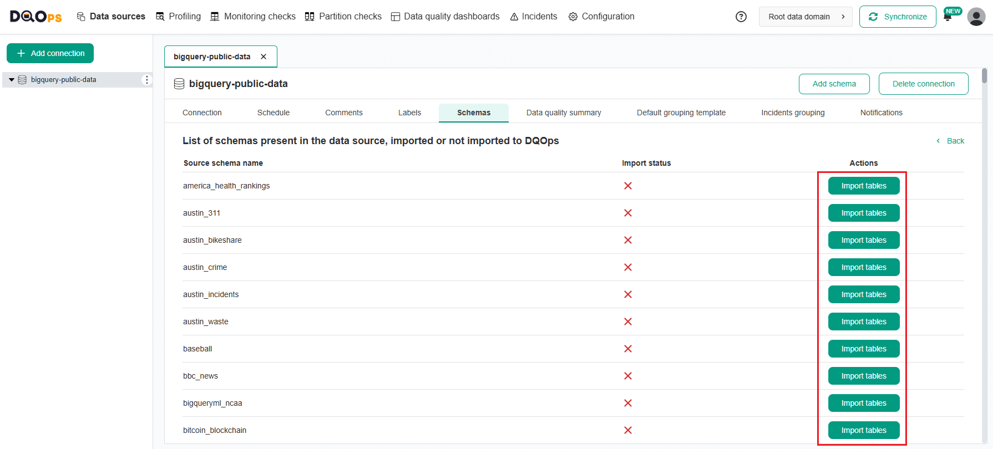Open the user profile avatar

coord(976,17)
